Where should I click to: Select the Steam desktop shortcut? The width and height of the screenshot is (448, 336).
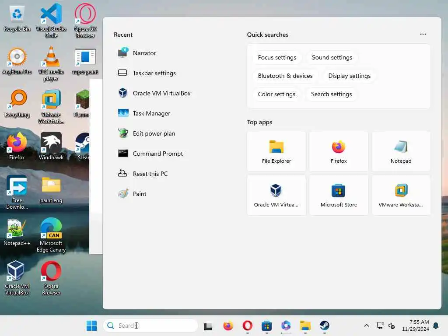83,146
